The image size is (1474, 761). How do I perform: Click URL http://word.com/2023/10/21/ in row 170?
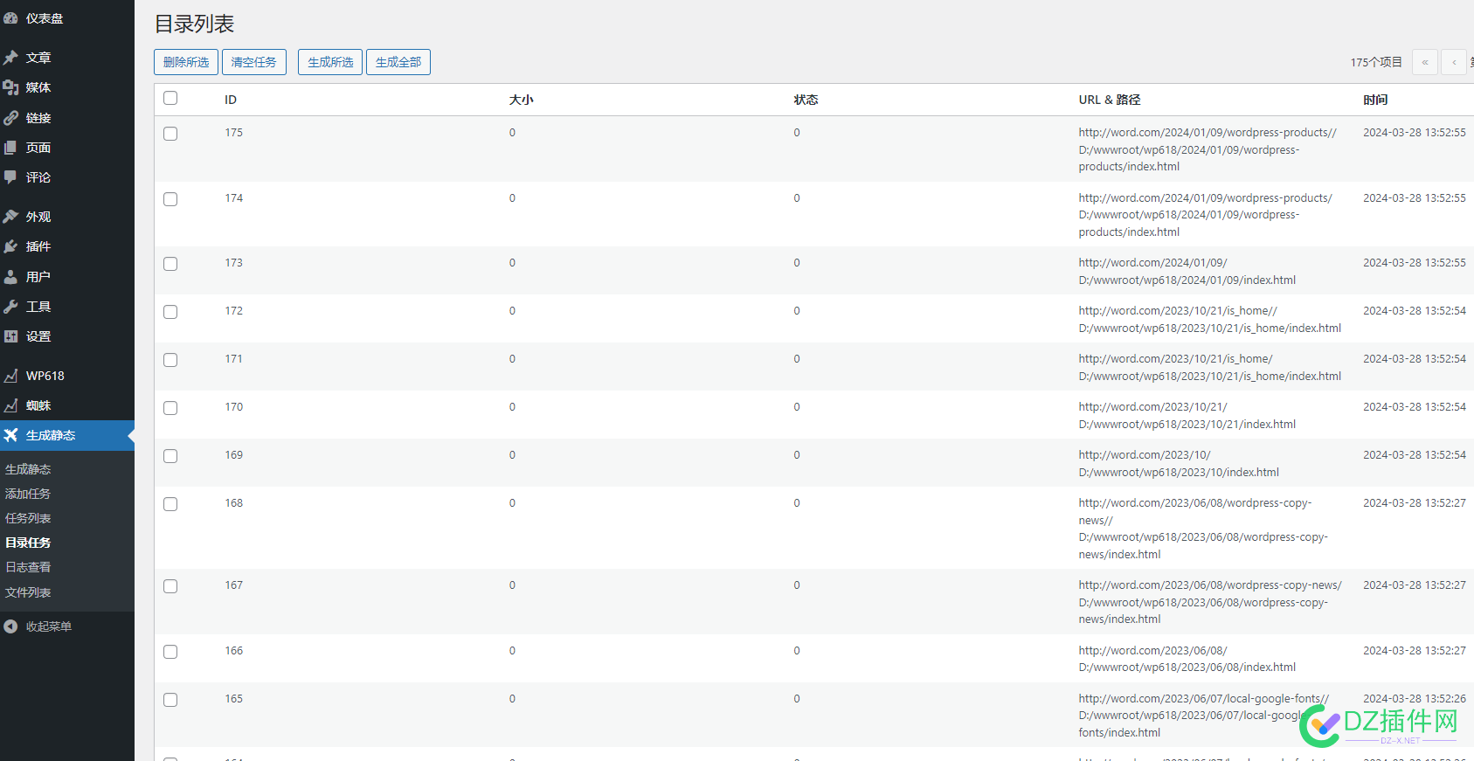(1152, 407)
